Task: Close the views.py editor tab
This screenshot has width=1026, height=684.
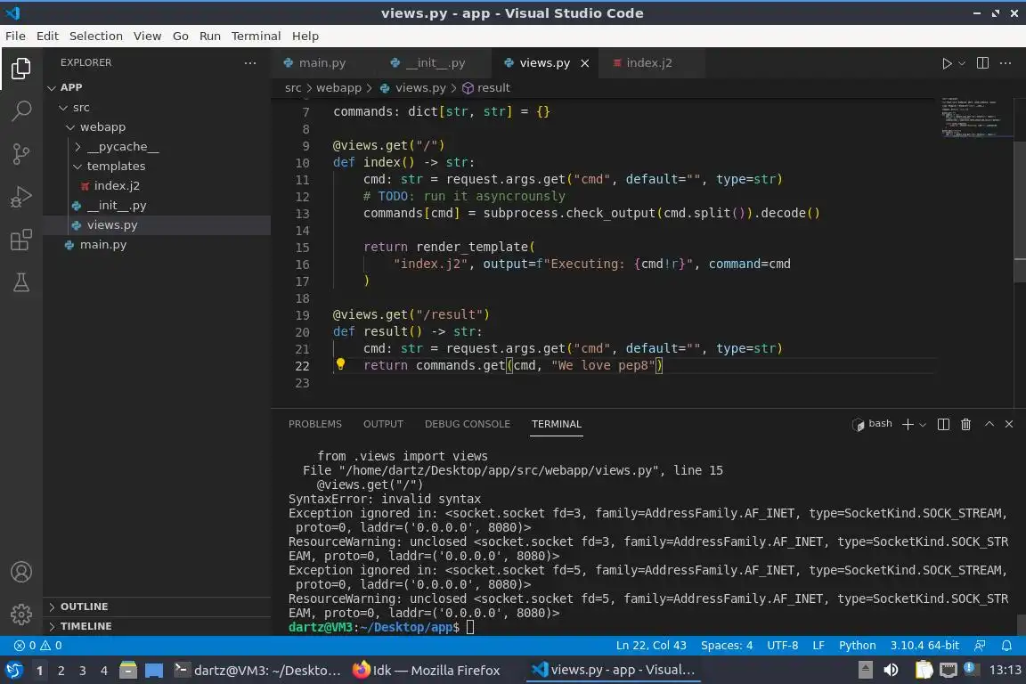Action: [585, 63]
